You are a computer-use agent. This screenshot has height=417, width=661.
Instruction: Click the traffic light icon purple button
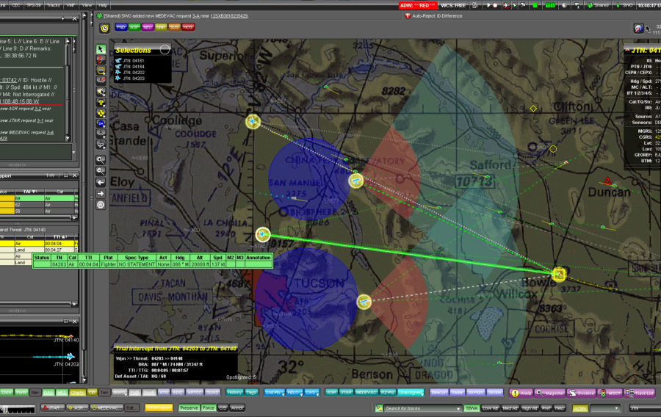(x=610, y=393)
